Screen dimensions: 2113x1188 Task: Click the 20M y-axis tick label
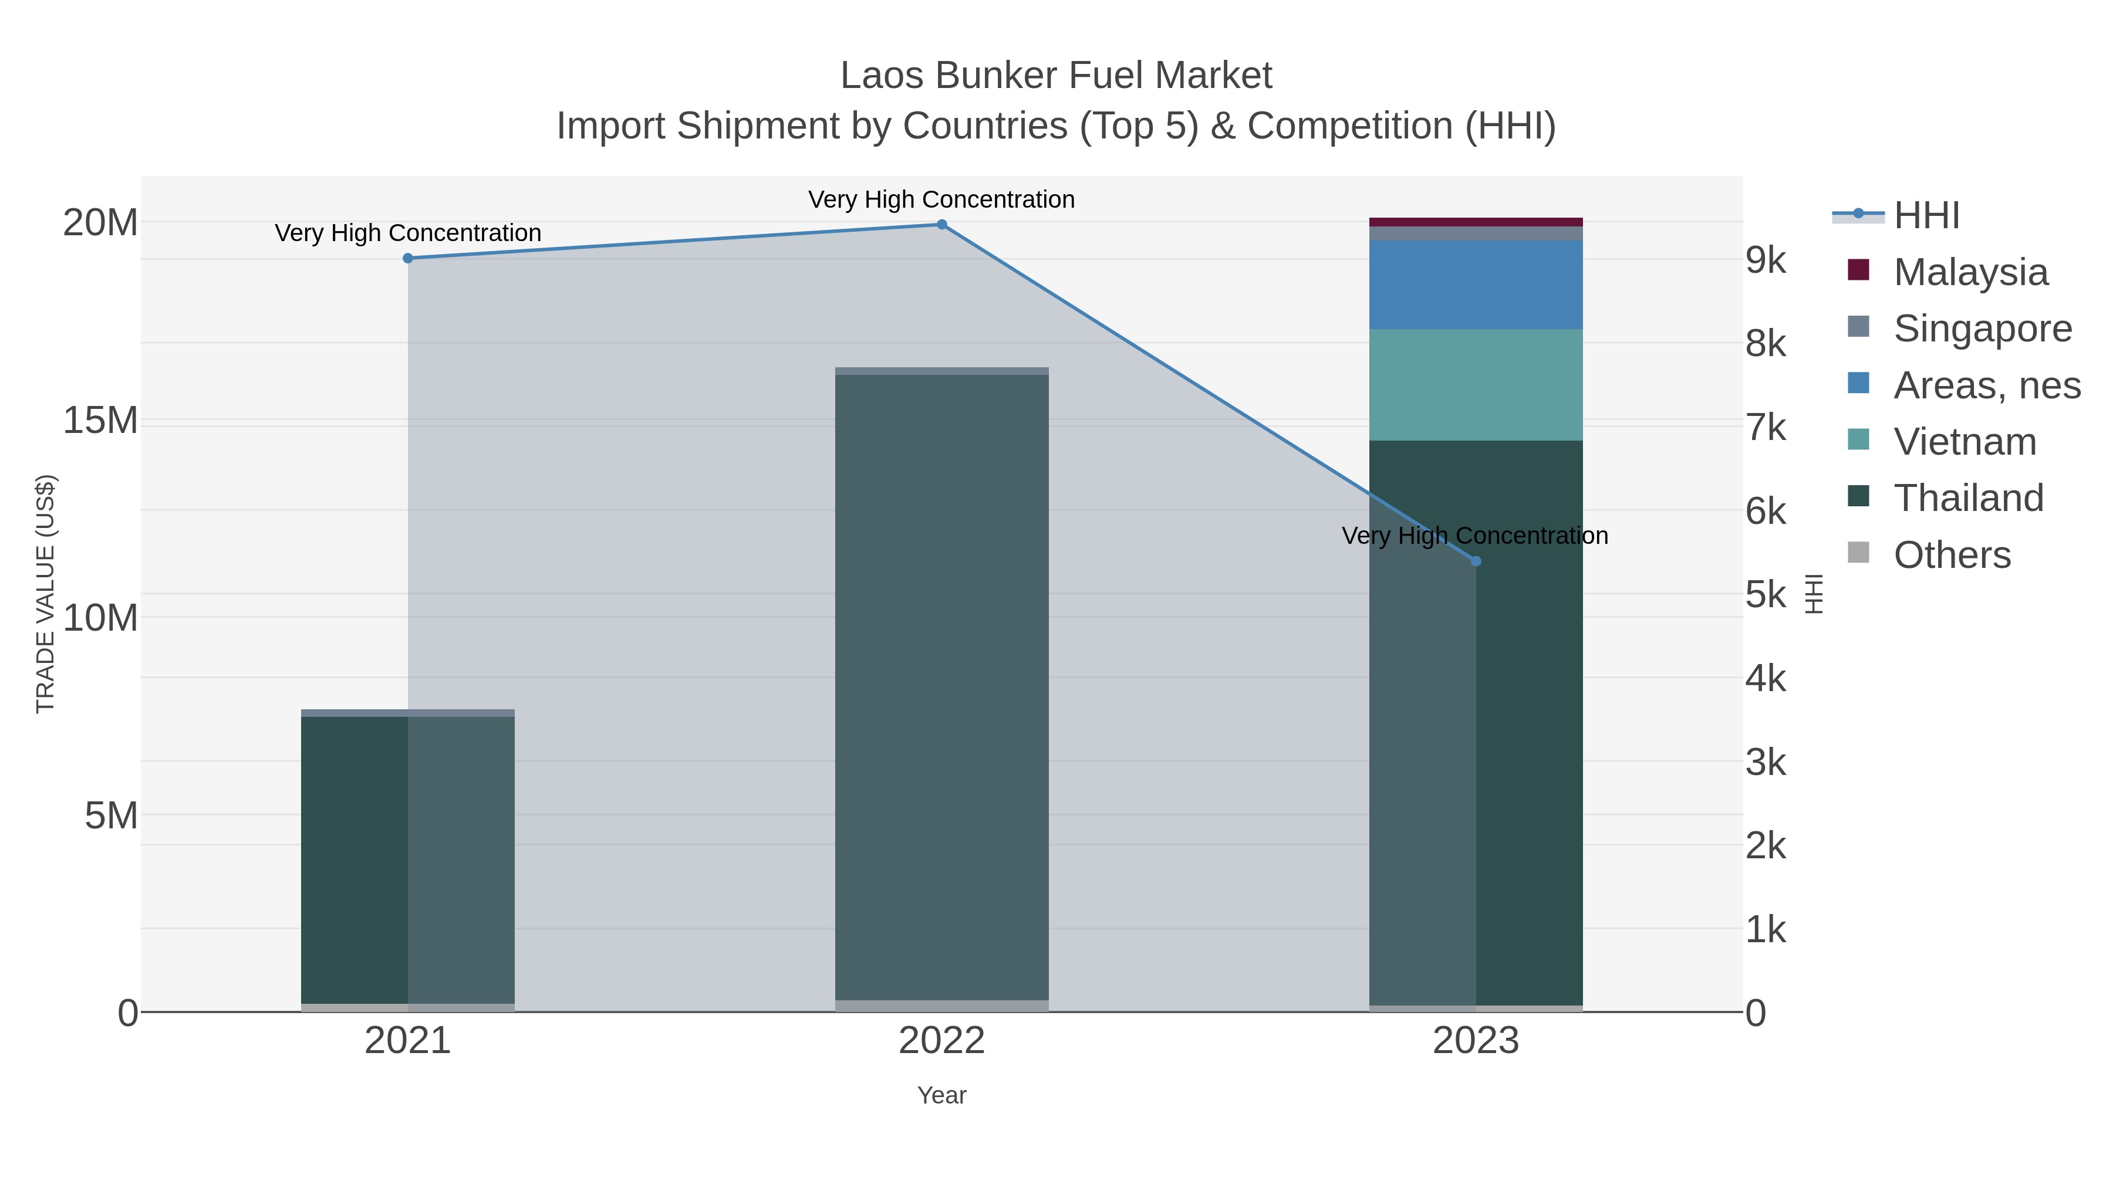[100, 222]
